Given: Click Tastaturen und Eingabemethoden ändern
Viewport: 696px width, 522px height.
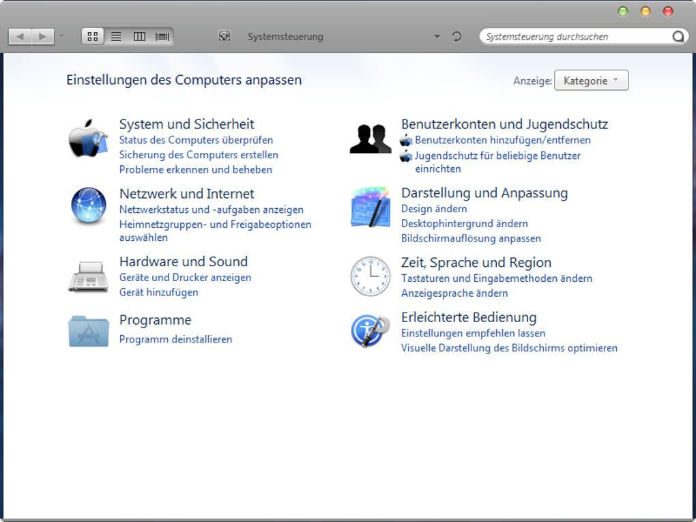Looking at the screenshot, I should coord(497,278).
